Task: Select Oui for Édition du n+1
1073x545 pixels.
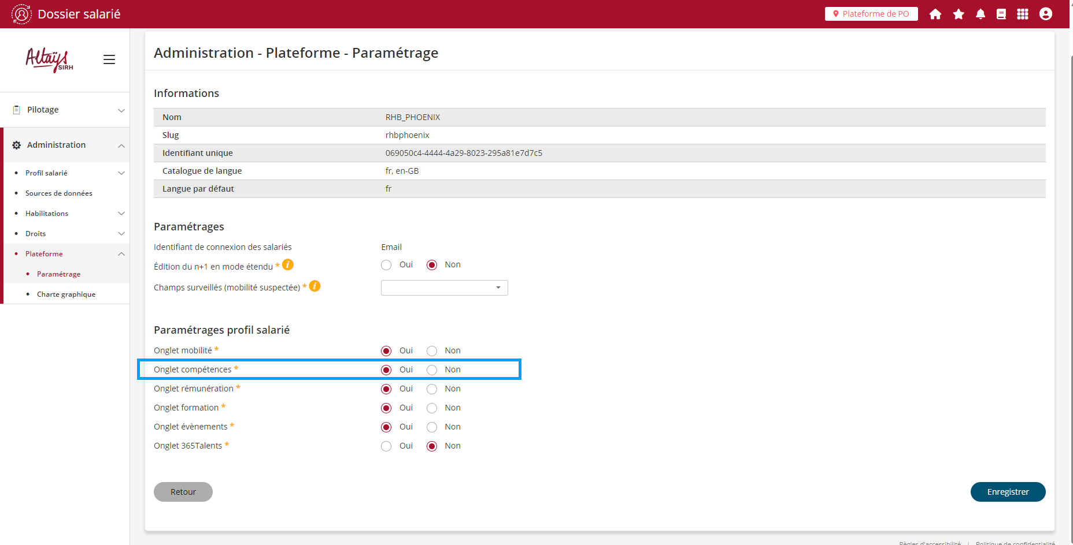Action: coord(386,265)
